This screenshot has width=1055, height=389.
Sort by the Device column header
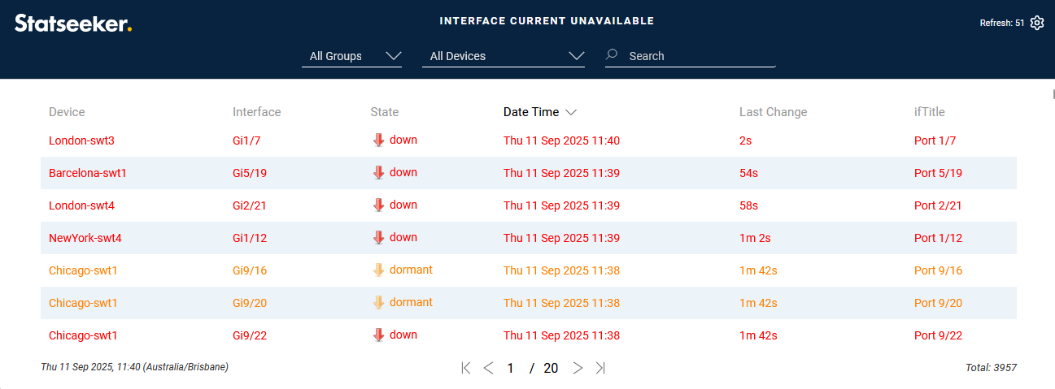tap(67, 112)
